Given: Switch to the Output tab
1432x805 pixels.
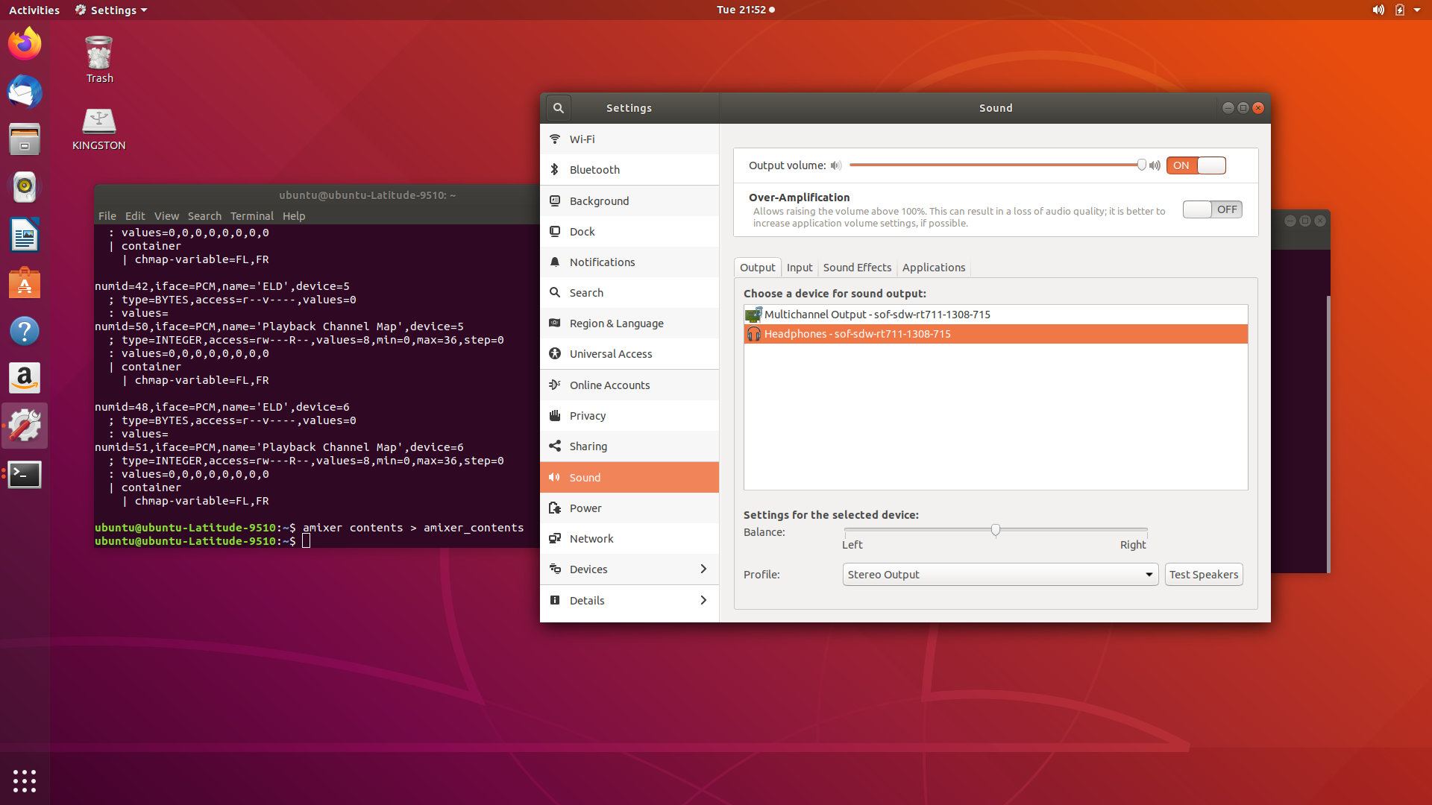Looking at the screenshot, I should point(757,268).
